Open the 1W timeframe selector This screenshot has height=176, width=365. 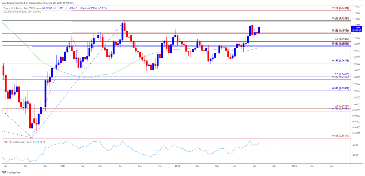pos(25,8)
